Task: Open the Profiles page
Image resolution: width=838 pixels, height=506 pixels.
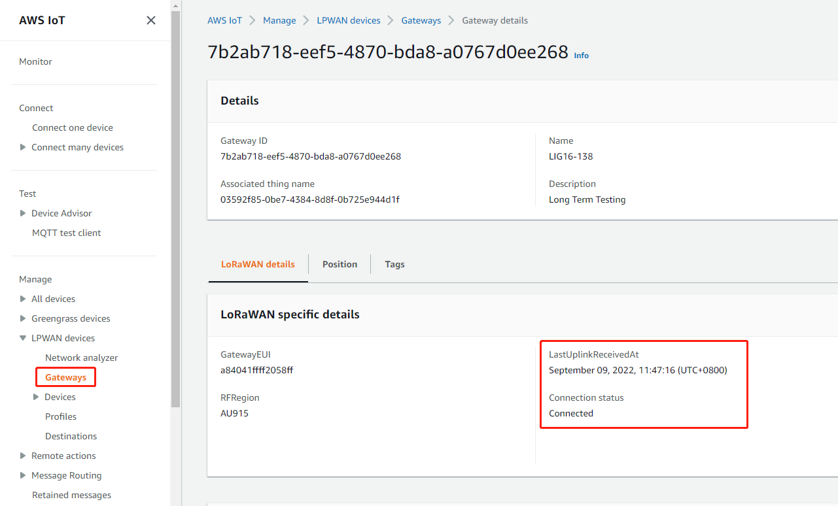Action: click(x=61, y=416)
